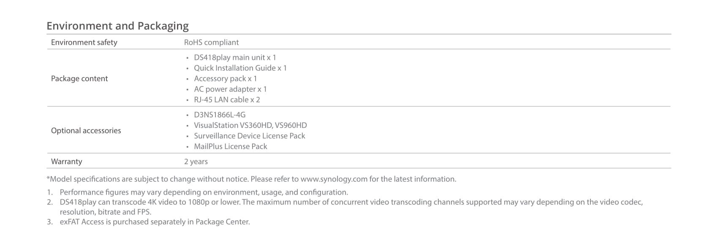This screenshot has height=244, width=718.
Task: Click footnote 1 about performance figures
Action: click(198, 192)
